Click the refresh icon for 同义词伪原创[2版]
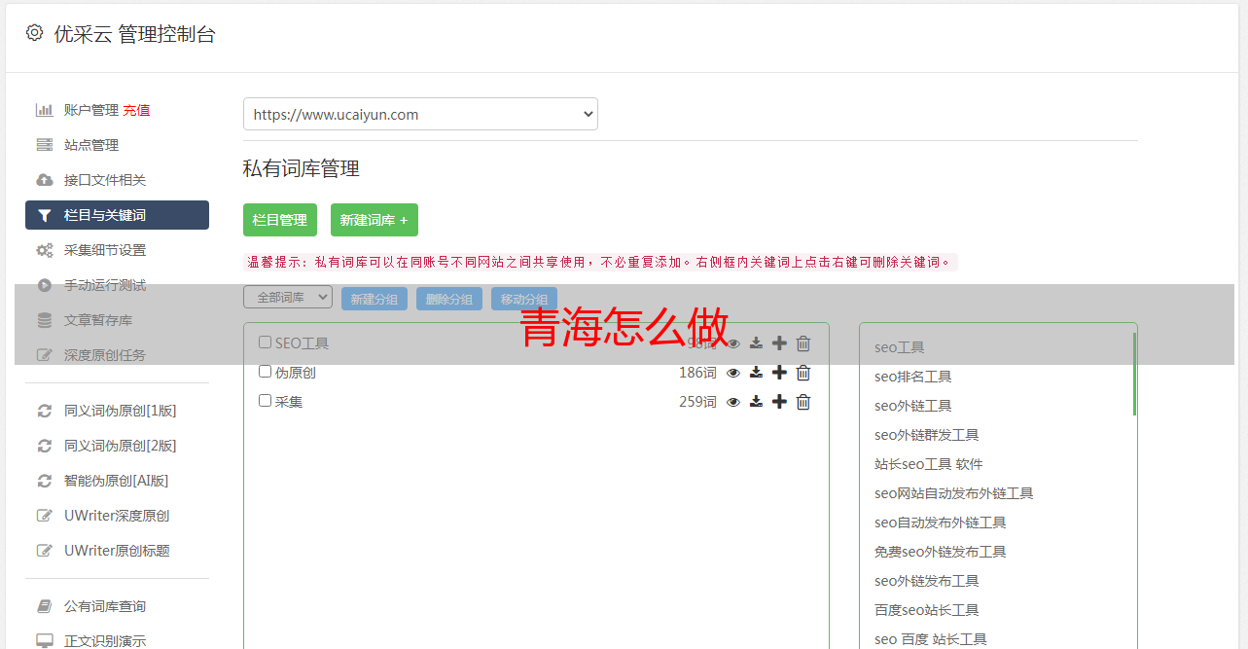Viewport: 1248px width, 649px height. point(45,446)
